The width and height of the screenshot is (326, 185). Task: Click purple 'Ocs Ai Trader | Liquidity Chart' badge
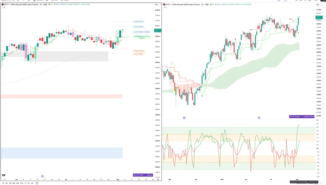[302, 116]
